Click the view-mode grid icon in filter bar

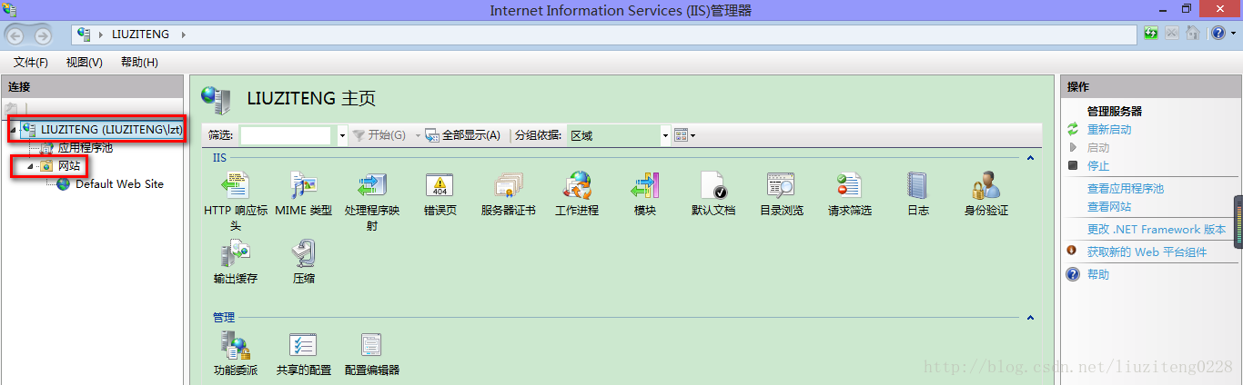(681, 135)
